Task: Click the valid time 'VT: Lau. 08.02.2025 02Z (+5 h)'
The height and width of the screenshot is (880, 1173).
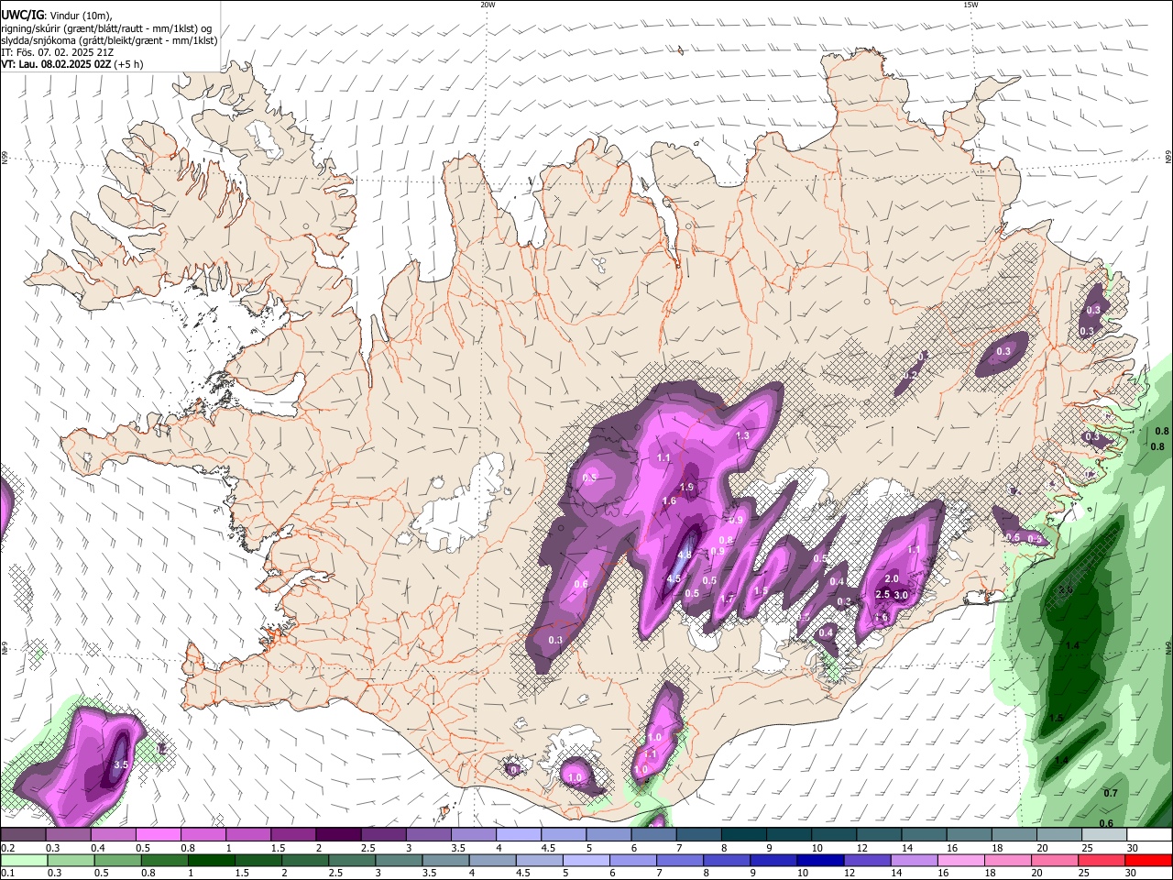Action: 71,64
